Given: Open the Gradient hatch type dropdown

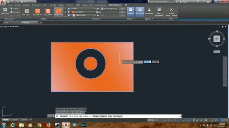Looking at the screenshot, I should 82,9.
